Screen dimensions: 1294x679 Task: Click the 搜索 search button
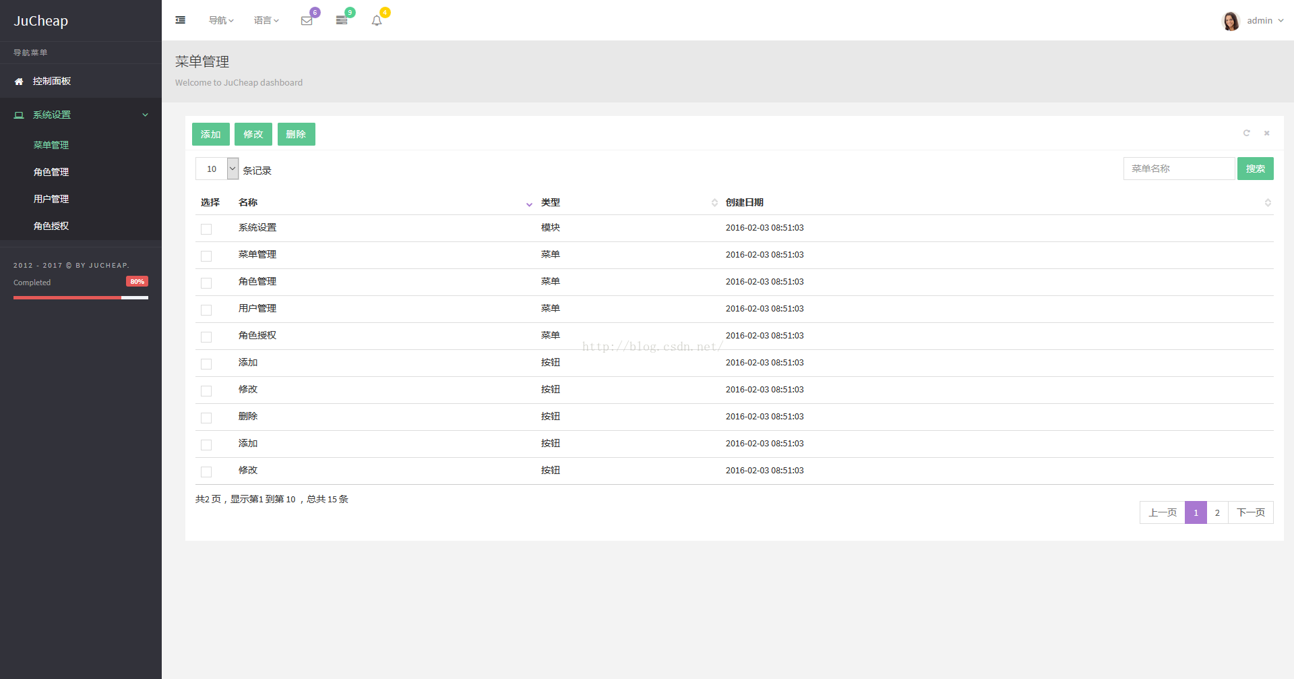1255,169
